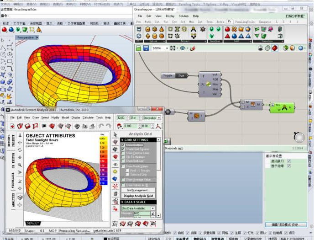Open the 100% zoom dropdown in Grasshopper
The width and height of the screenshot is (315, 240).
167,48
